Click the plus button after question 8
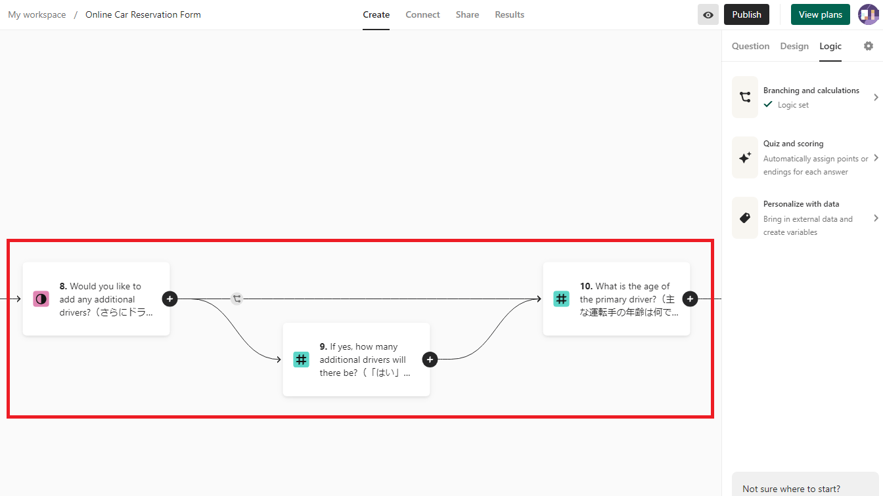883x496 pixels. coord(170,299)
